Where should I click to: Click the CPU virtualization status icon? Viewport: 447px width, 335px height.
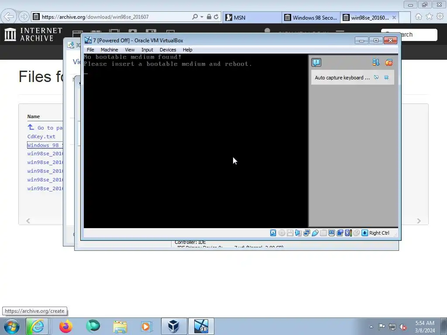(x=348, y=233)
